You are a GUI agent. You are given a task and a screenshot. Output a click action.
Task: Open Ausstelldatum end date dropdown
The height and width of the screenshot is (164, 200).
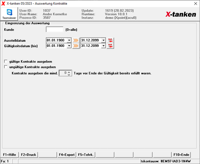coord(103,40)
